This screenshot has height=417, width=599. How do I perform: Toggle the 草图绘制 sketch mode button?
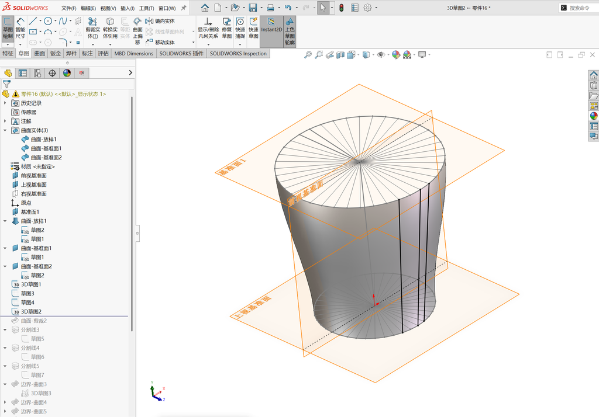tap(8, 28)
